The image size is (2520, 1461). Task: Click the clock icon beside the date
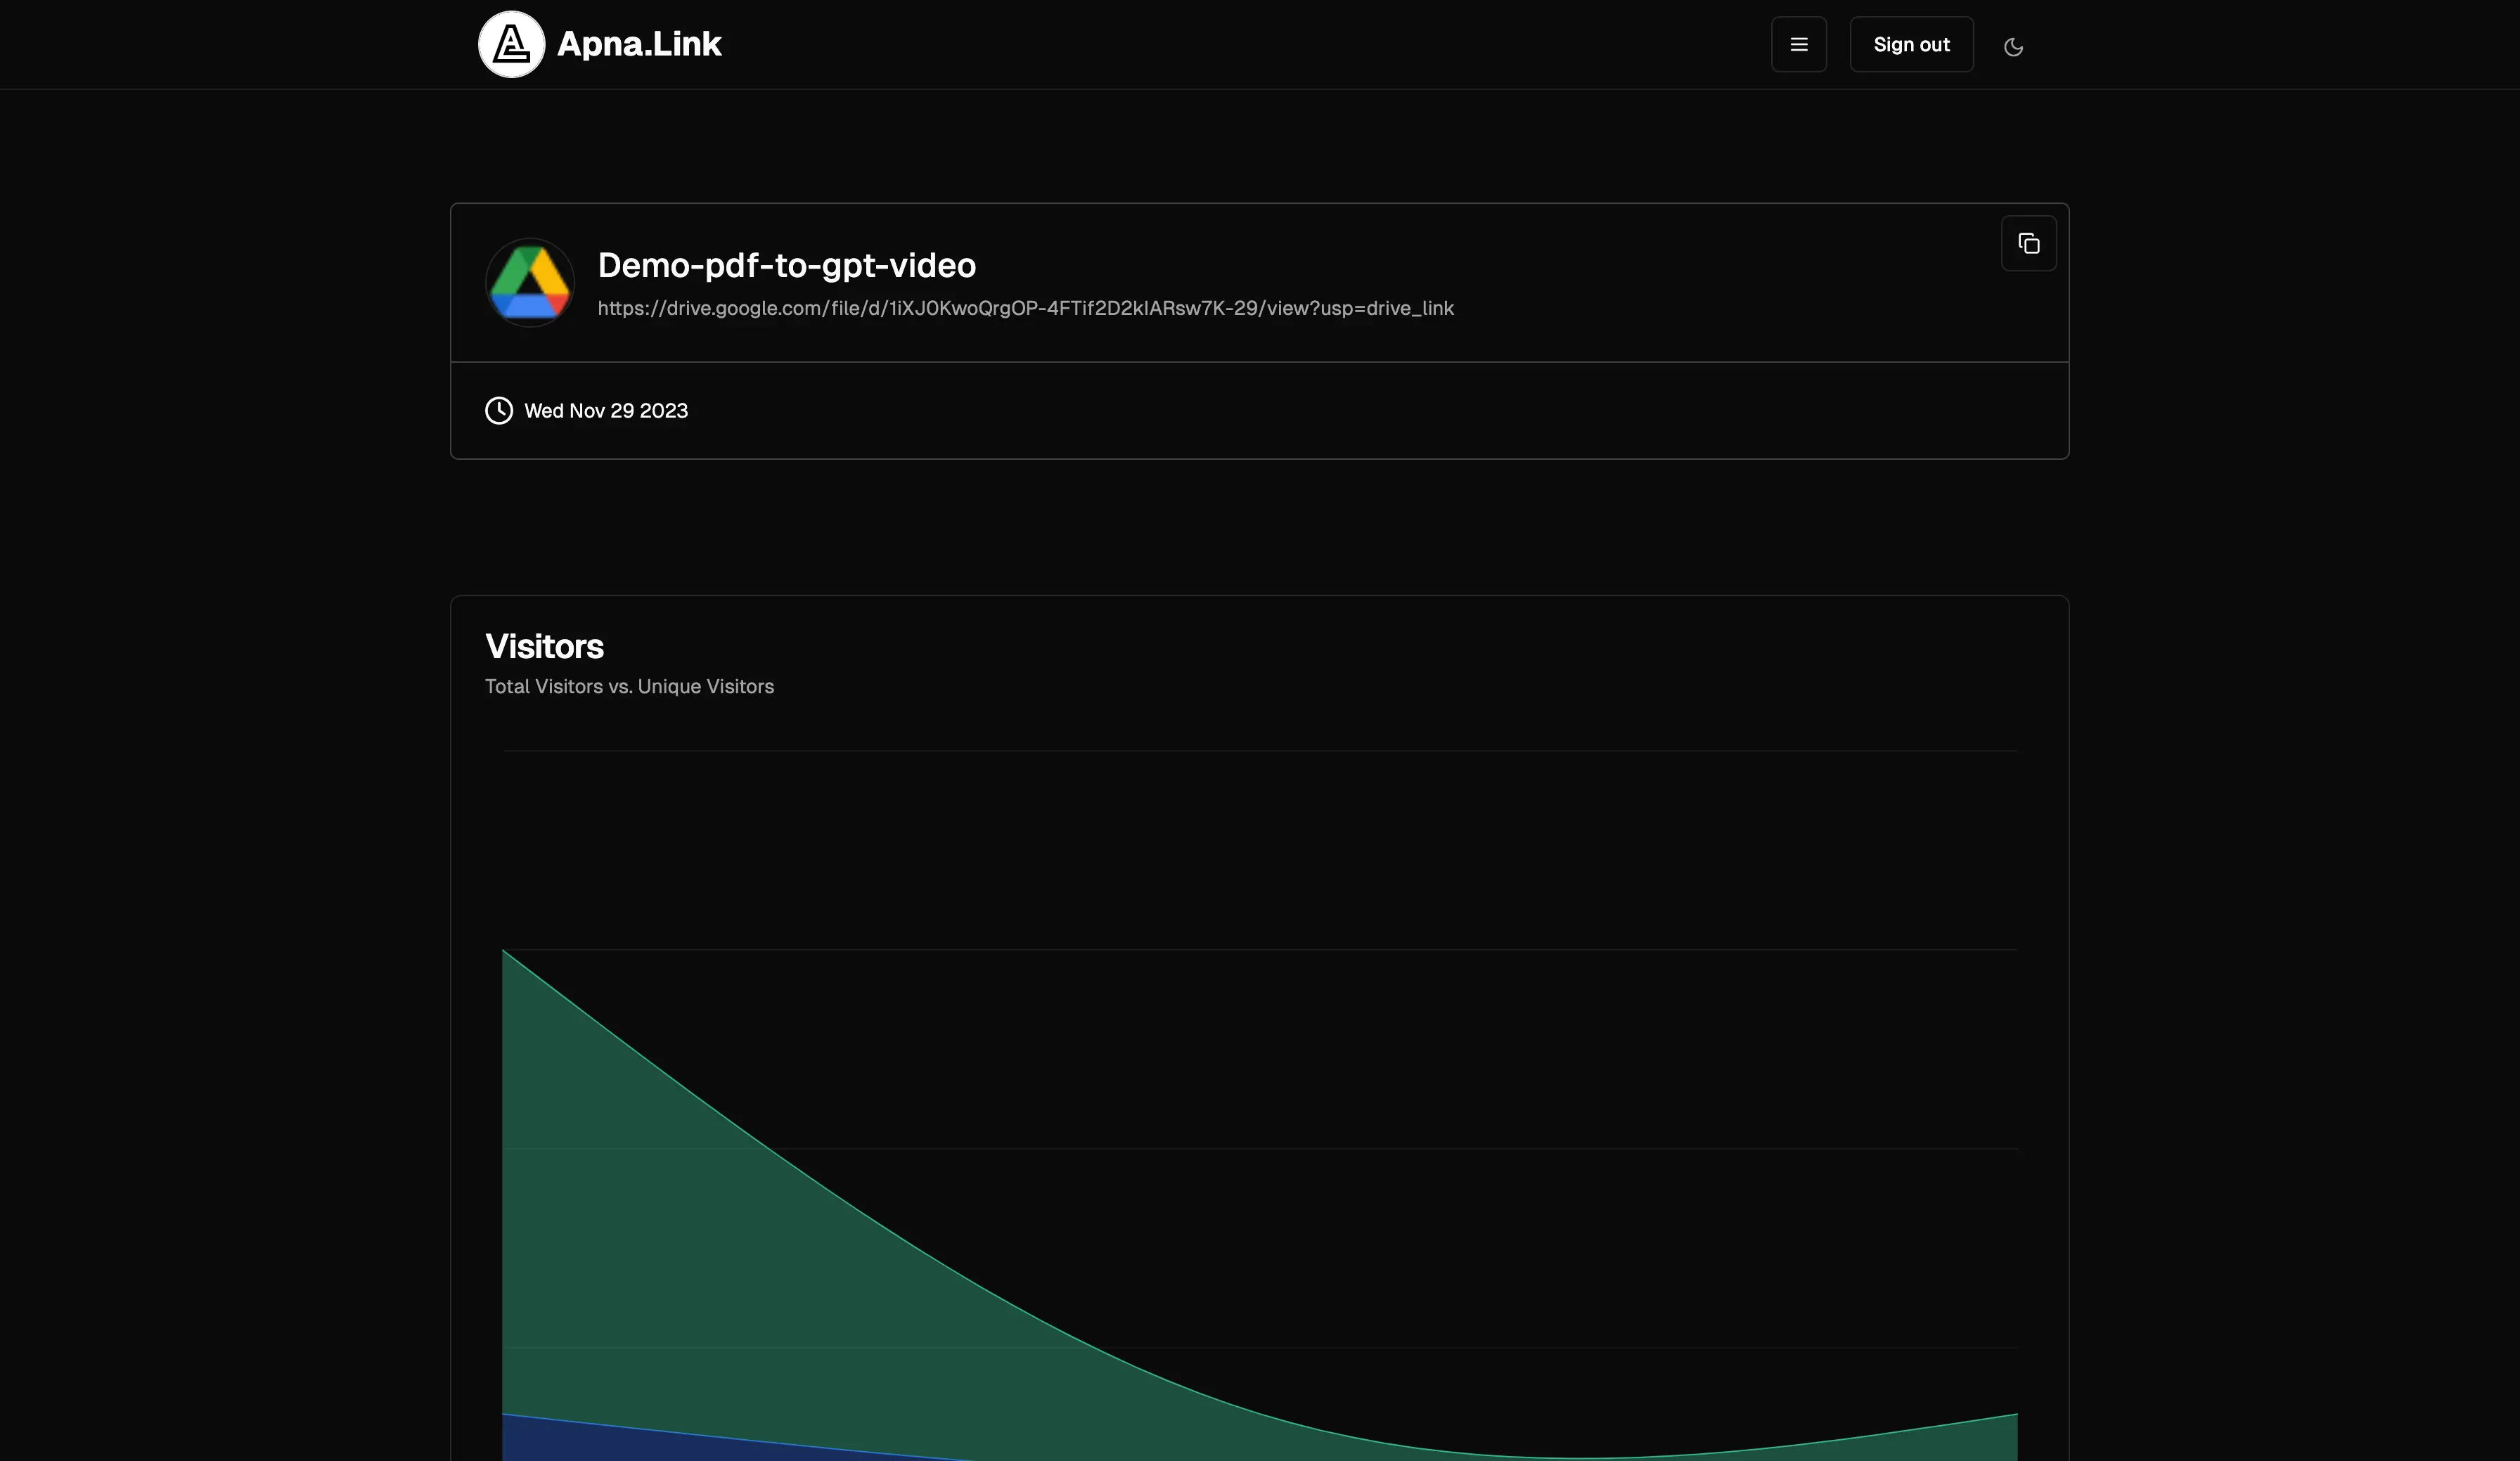click(499, 411)
